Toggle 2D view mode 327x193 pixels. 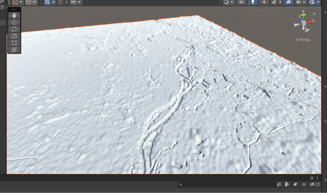[x=241, y=2]
